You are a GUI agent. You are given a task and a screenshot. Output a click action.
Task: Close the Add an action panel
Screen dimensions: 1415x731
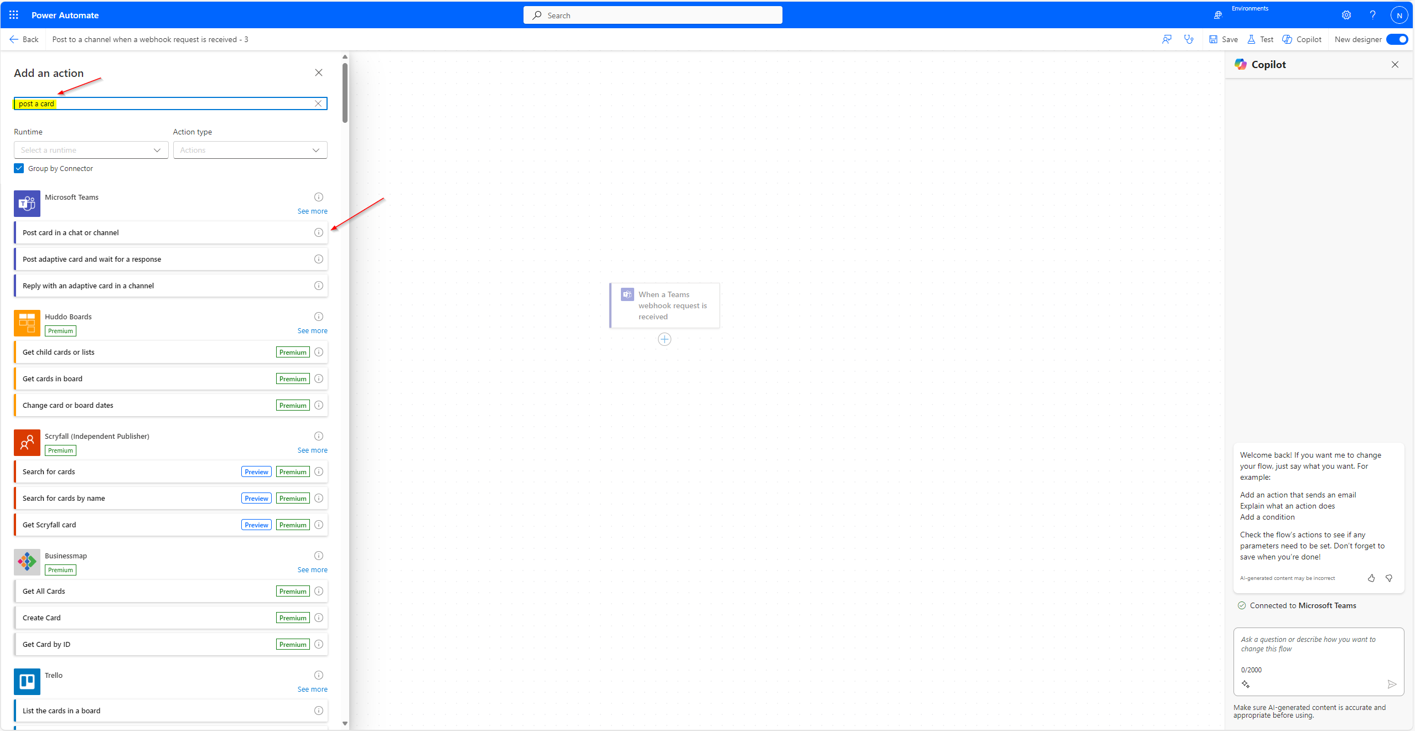coord(319,72)
